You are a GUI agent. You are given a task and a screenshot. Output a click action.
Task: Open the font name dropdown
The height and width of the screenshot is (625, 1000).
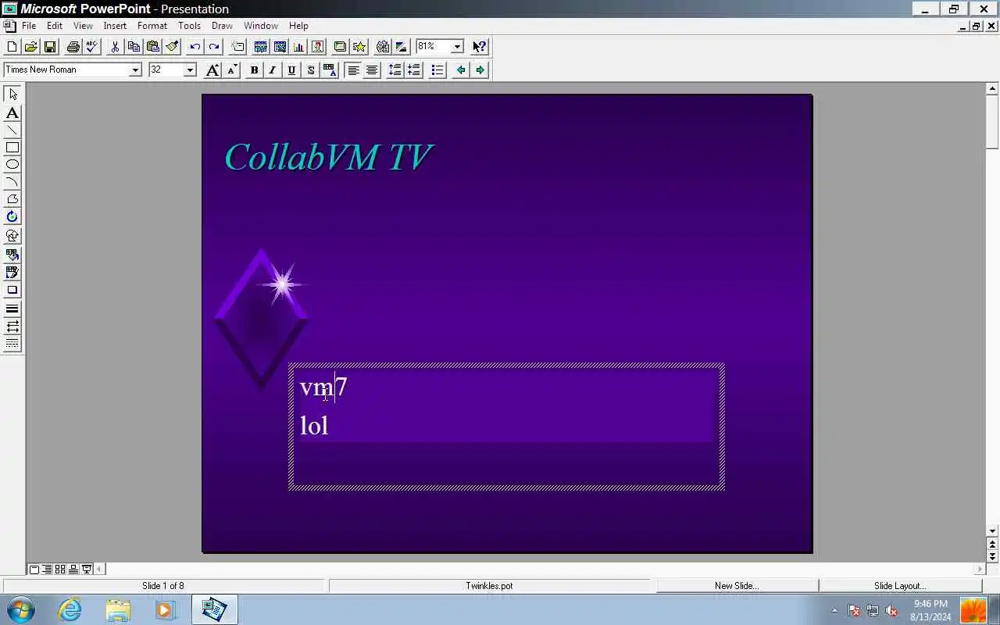point(134,70)
